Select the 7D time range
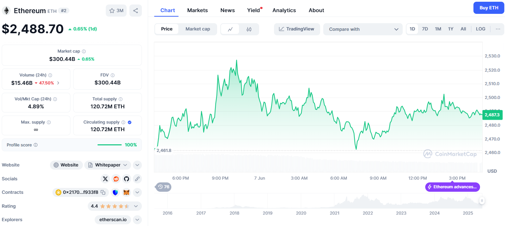 [425, 29]
